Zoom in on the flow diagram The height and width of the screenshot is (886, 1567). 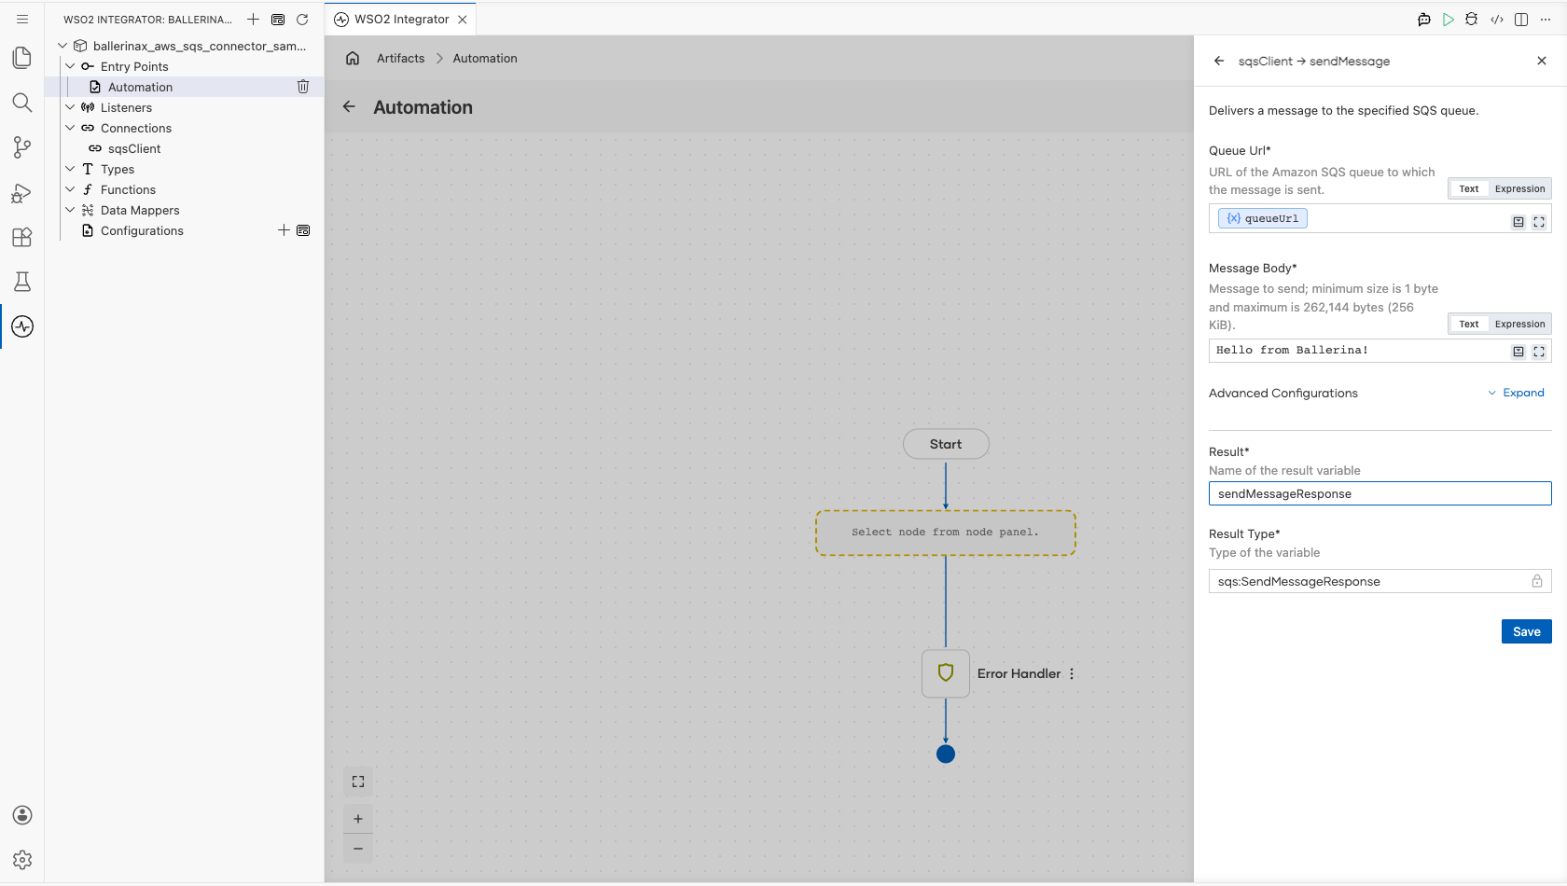(x=358, y=819)
